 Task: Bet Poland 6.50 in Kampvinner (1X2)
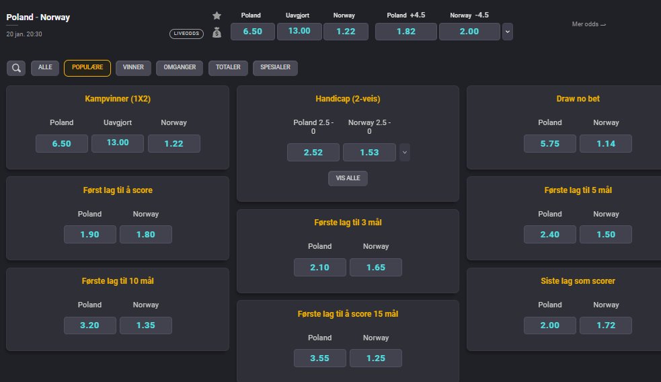coord(62,143)
